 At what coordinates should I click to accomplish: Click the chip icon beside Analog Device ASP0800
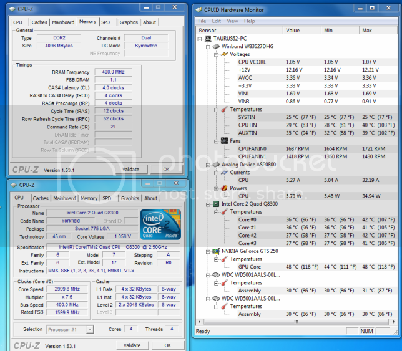(216, 165)
